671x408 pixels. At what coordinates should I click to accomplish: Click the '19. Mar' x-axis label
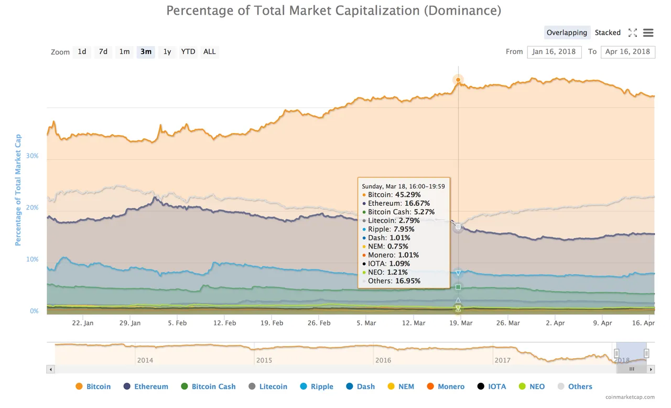coord(460,323)
